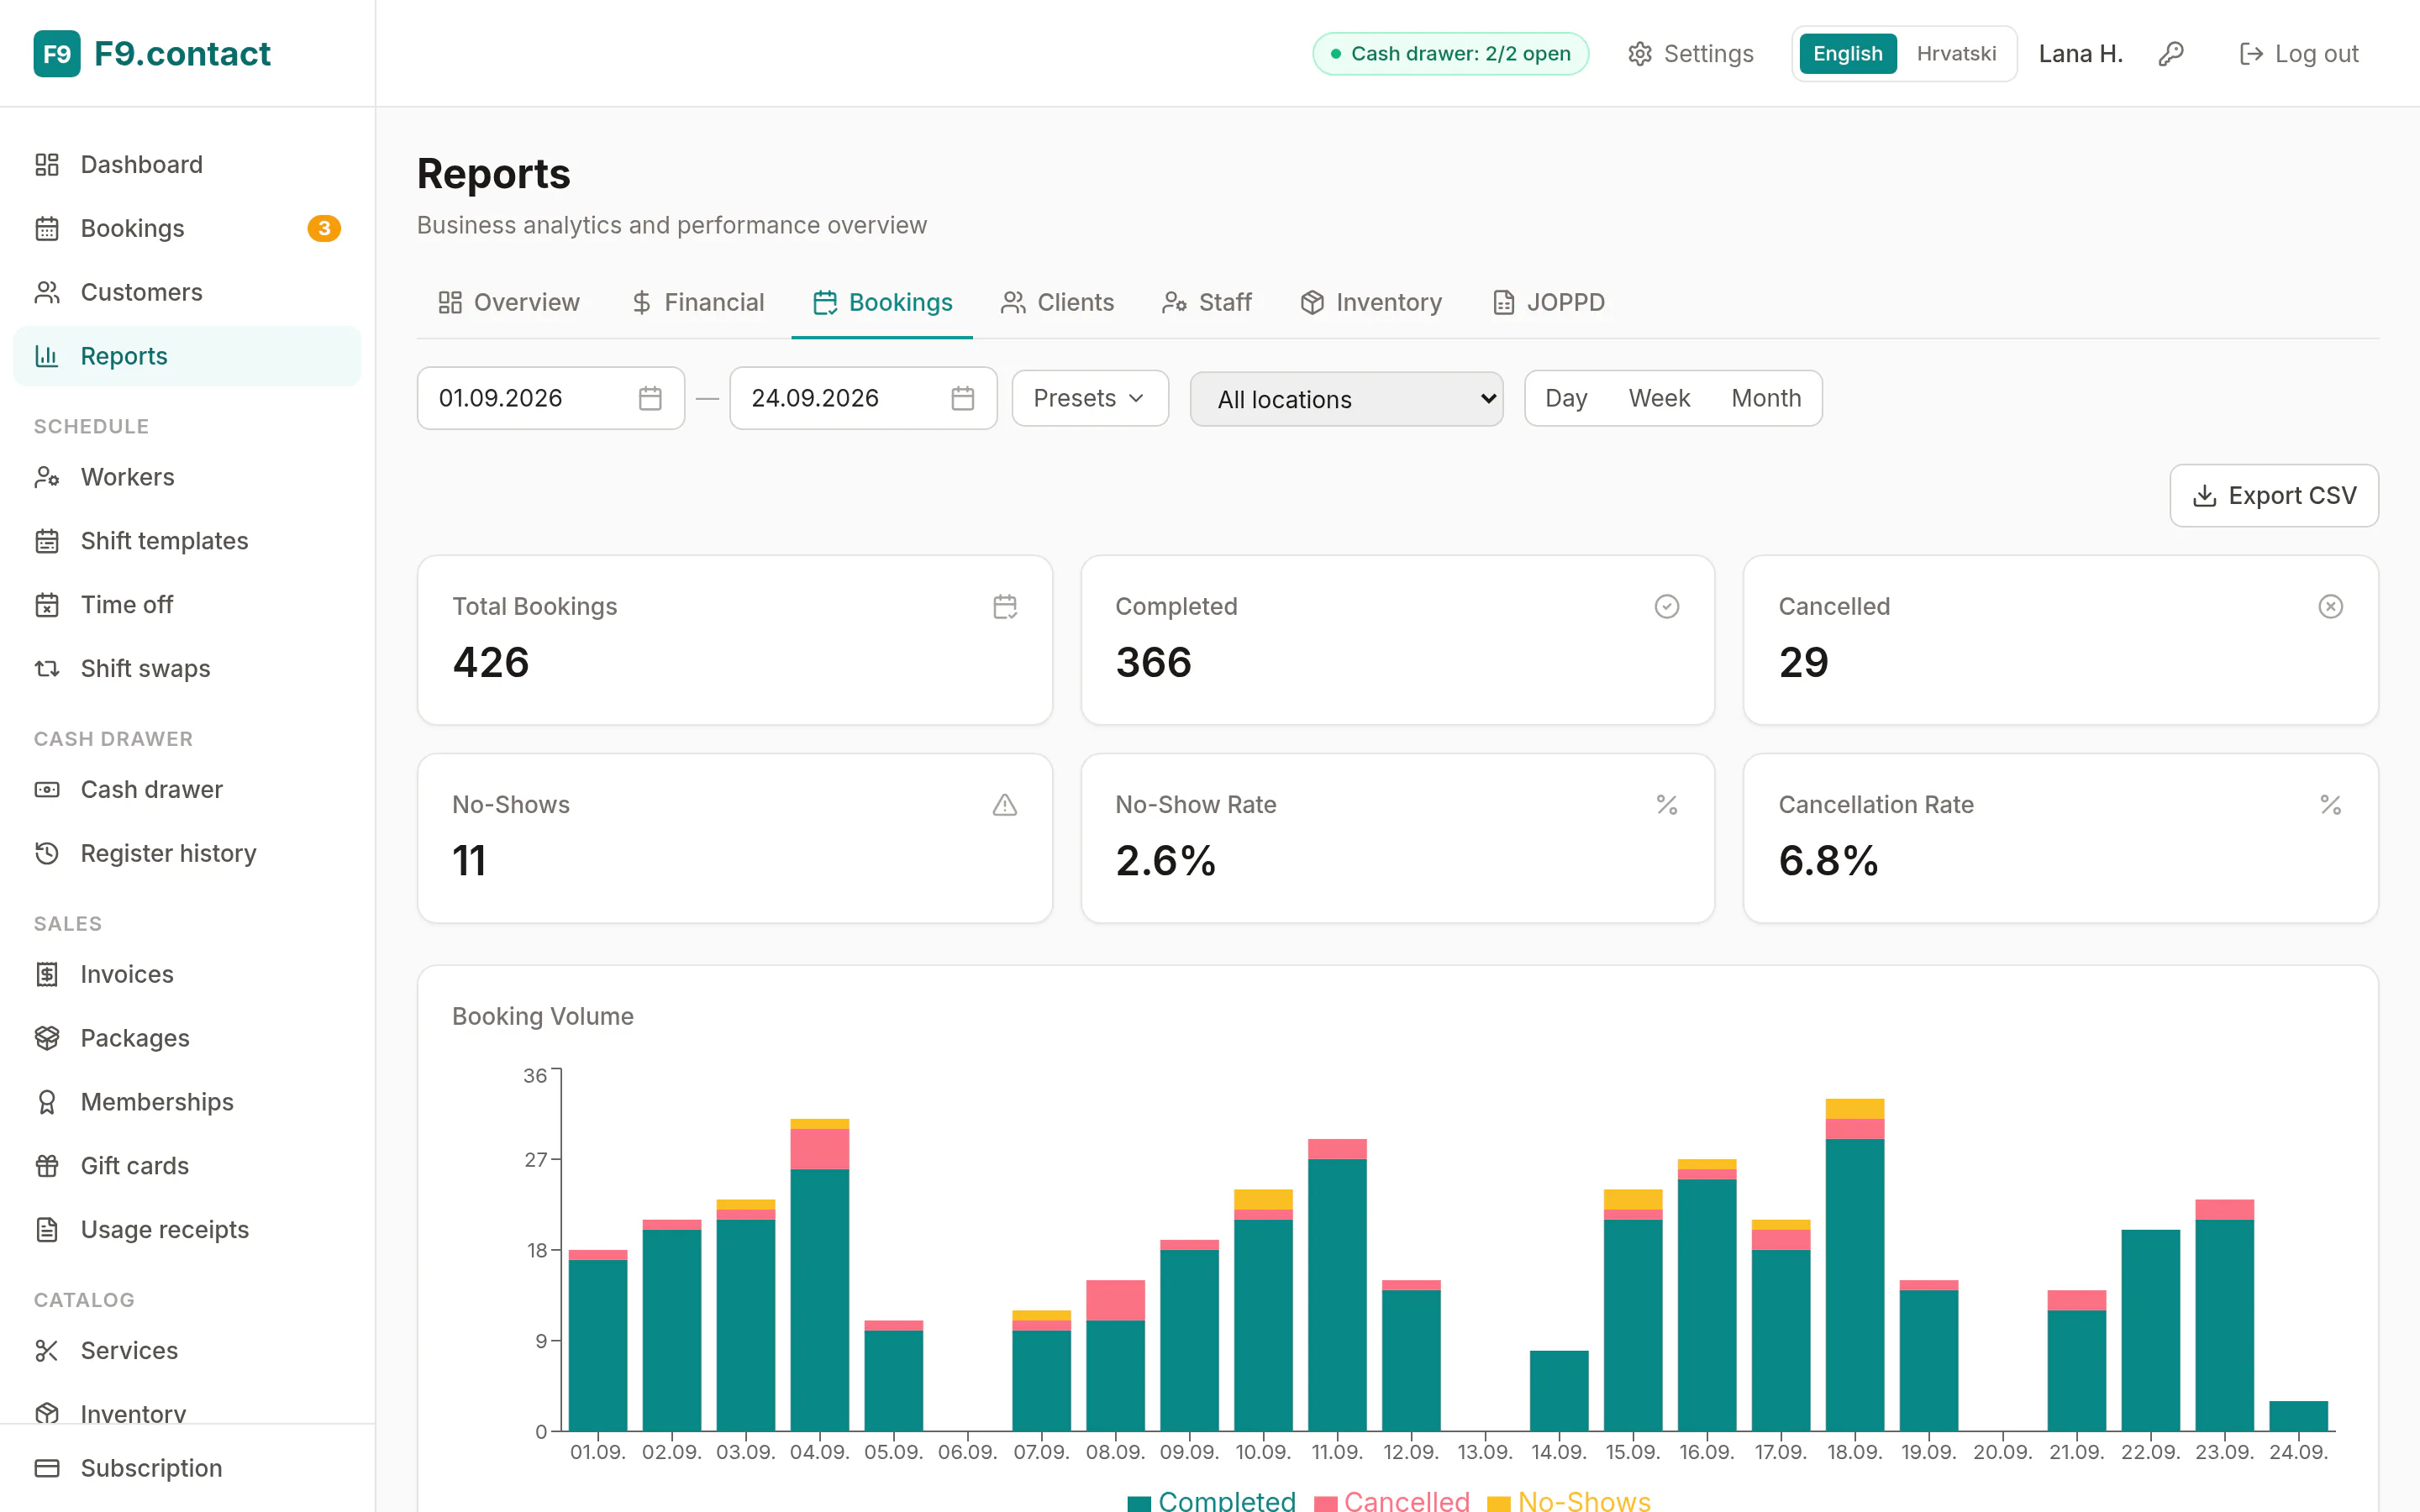Click the Services scissors icon
This screenshot has height=1512, width=2420.
click(47, 1351)
